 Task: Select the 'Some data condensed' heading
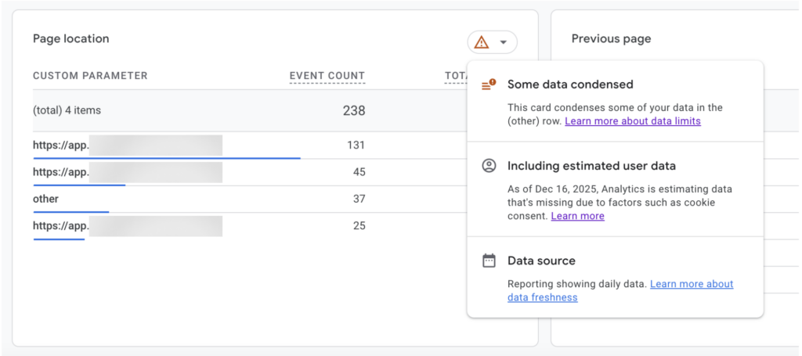[569, 85]
